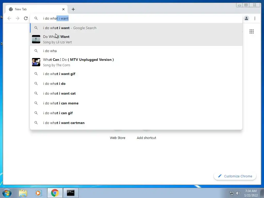Choose the 'i do what i can gif' suggestion
Screen dimensions: 264x198
coord(136,113)
